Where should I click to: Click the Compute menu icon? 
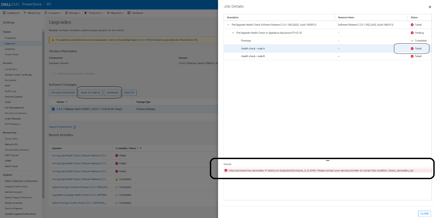point(46,13)
